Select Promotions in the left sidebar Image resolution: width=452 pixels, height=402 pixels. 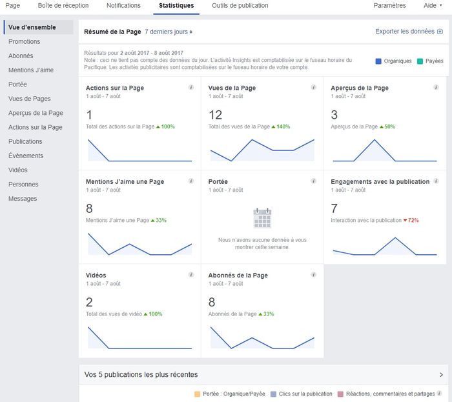24,42
